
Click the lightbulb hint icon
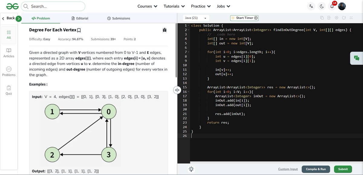[x=191, y=169]
